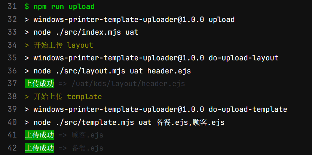The height and width of the screenshot is (155, 312).
Task: Select the "node ./src/index.mjs uat" line
Action: (x=86, y=32)
